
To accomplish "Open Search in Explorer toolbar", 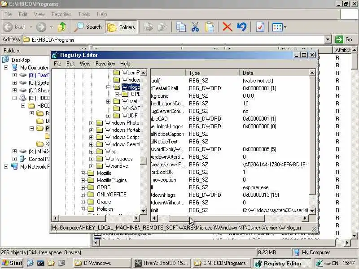I will (88, 27).
